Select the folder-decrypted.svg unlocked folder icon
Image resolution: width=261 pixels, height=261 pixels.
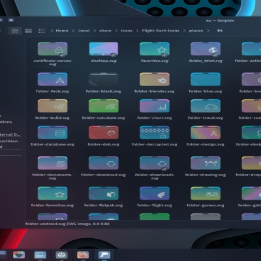pyautogui.click(x=155, y=132)
